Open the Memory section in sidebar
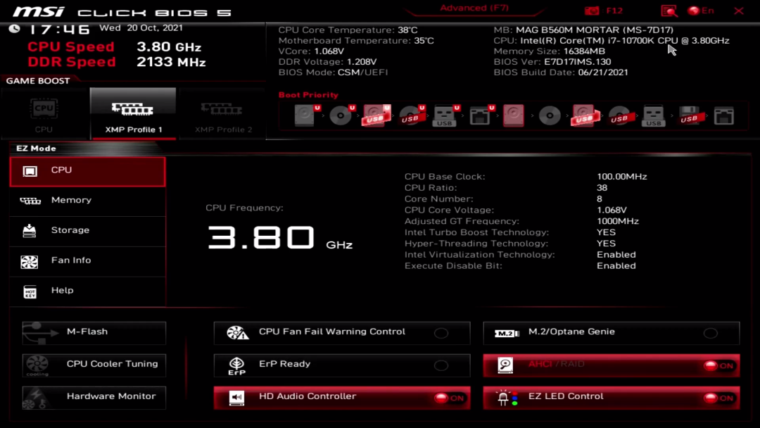The height and width of the screenshot is (428, 760). point(71,201)
